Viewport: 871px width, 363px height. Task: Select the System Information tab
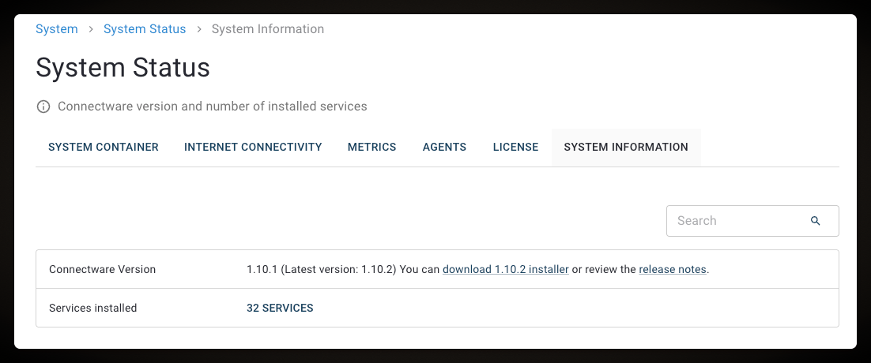[626, 147]
